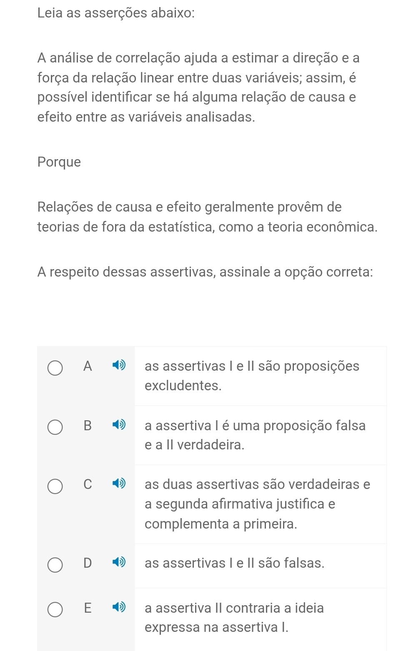Play audio for option A
The image size is (406, 651).
pos(119,366)
